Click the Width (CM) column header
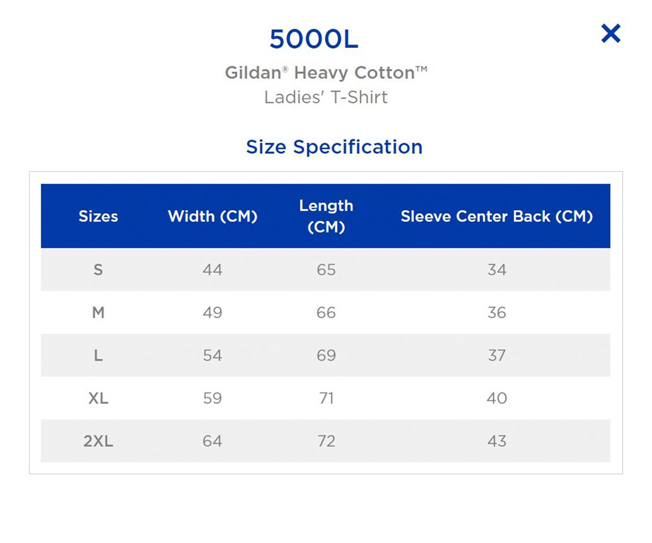Viewport: 652px width, 543px height. pos(212,216)
